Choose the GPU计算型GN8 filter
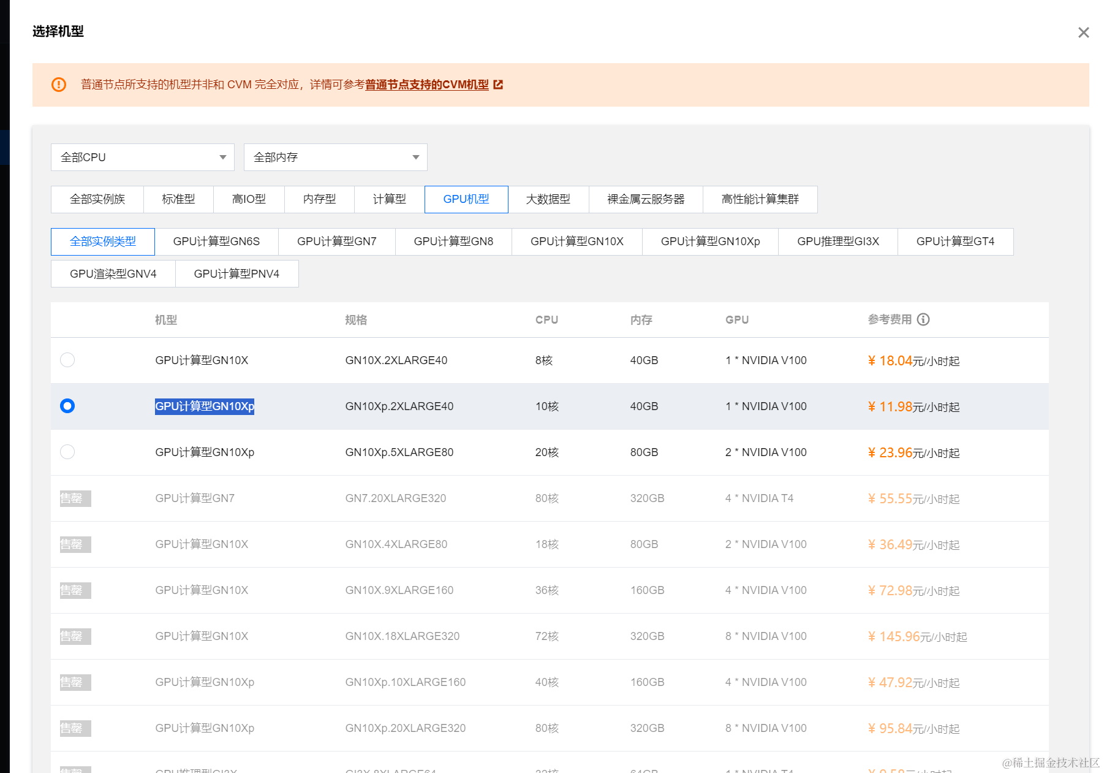The width and height of the screenshot is (1104, 773). point(453,242)
